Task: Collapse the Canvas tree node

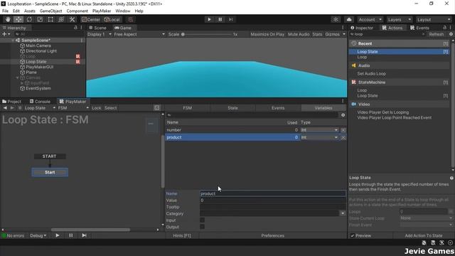Action: click(x=17, y=78)
